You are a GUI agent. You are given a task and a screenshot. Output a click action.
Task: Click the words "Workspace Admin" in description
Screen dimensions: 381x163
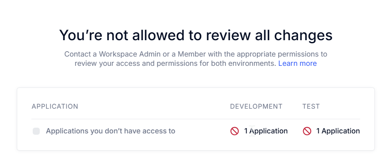point(130,54)
